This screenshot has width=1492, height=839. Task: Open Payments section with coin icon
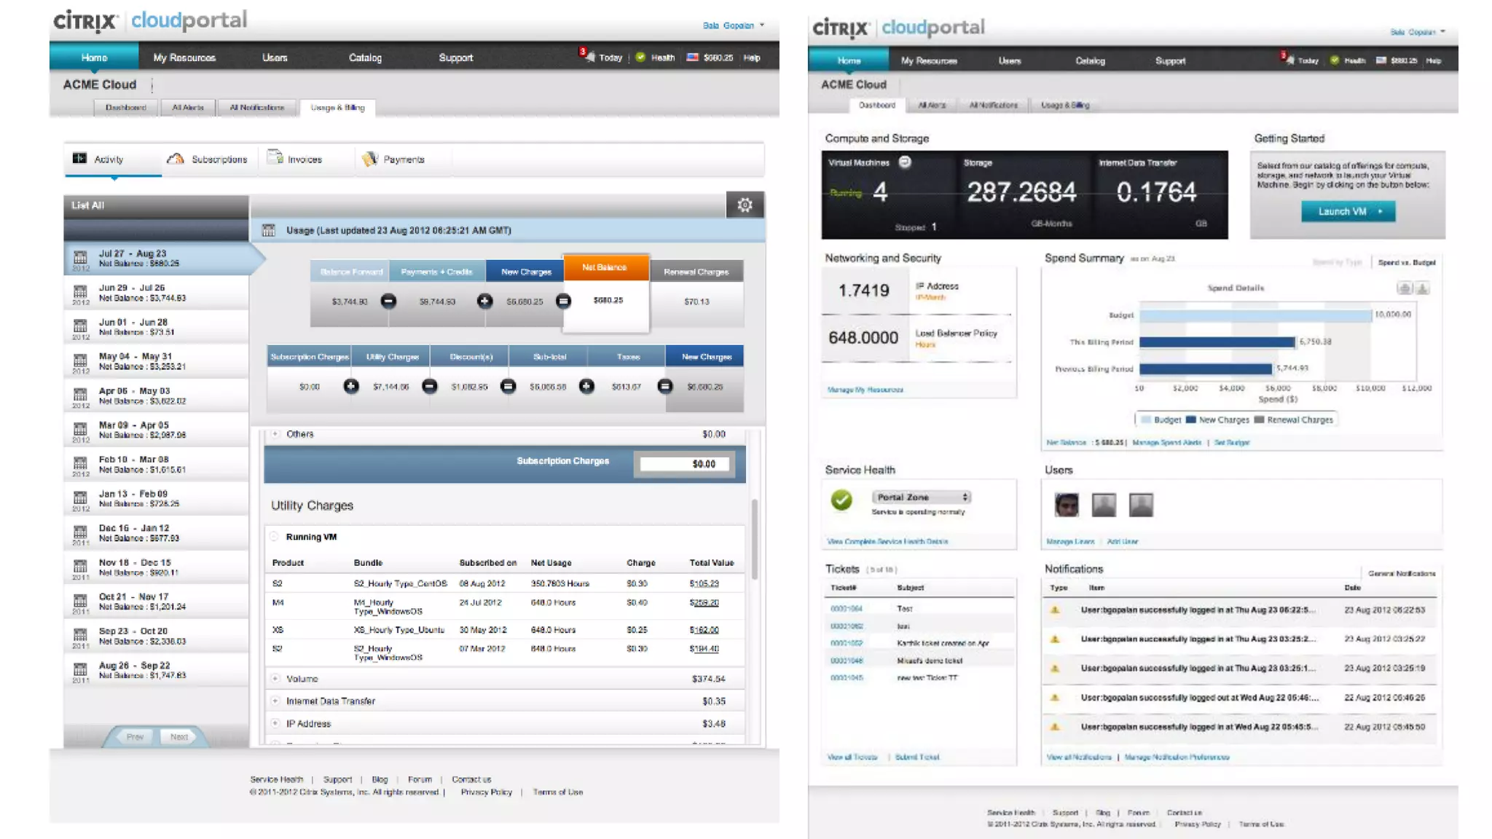(370, 159)
